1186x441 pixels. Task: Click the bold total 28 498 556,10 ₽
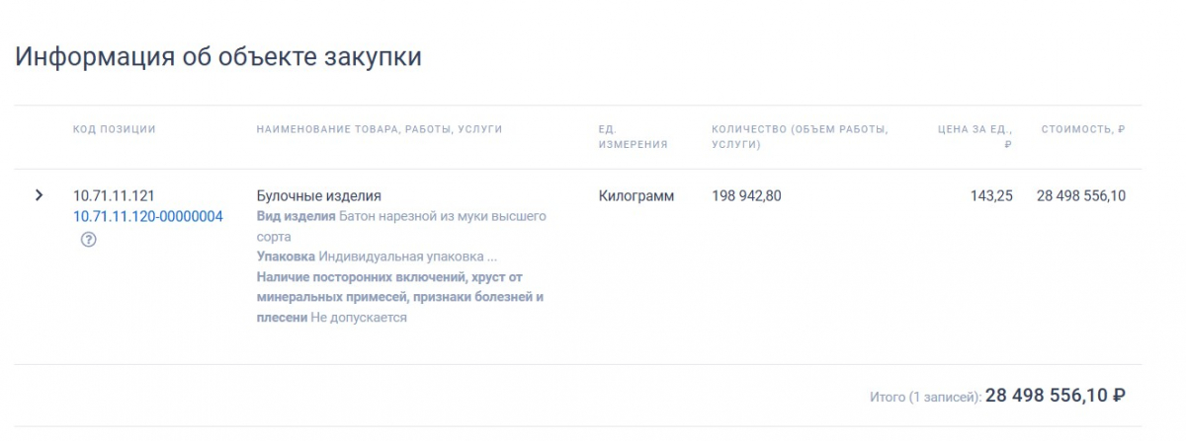pyautogui.click(x=1056, y=395)
